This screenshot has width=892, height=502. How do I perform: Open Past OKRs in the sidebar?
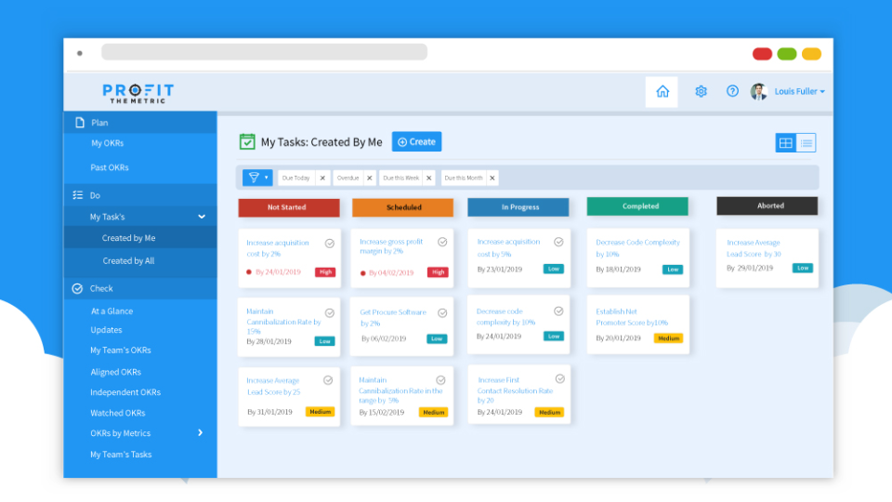(110, 167)
